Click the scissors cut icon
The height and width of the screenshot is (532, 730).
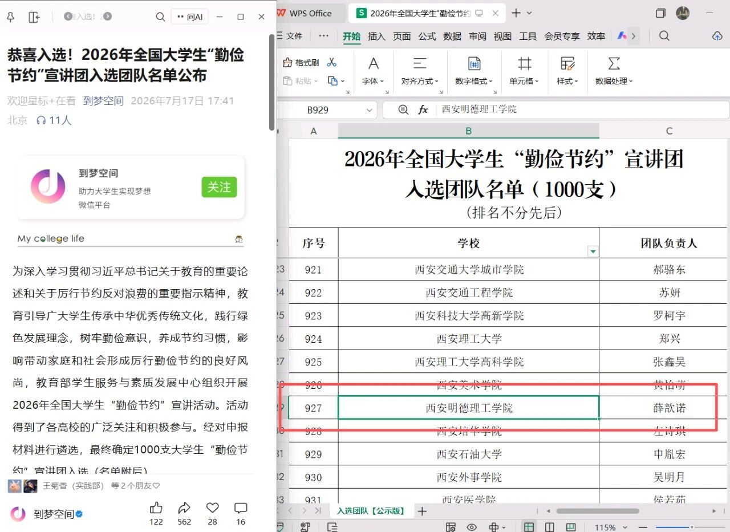coord(332,63)
